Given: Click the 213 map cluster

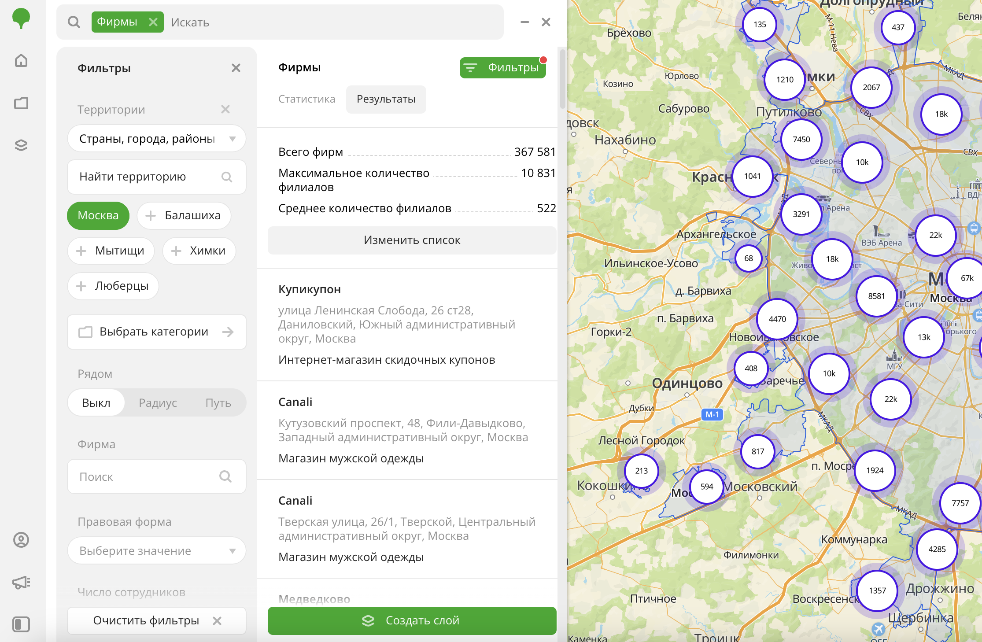Looking at the screenshot, I should [642, 471].
